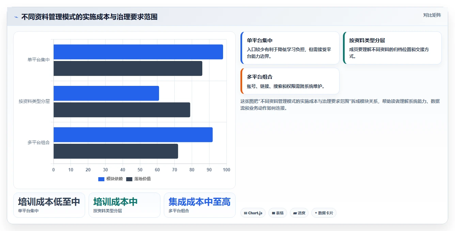Click the 多平台组合 y-axis label on the chart
This screenshot has width=455, height=231.
(38, 142)
